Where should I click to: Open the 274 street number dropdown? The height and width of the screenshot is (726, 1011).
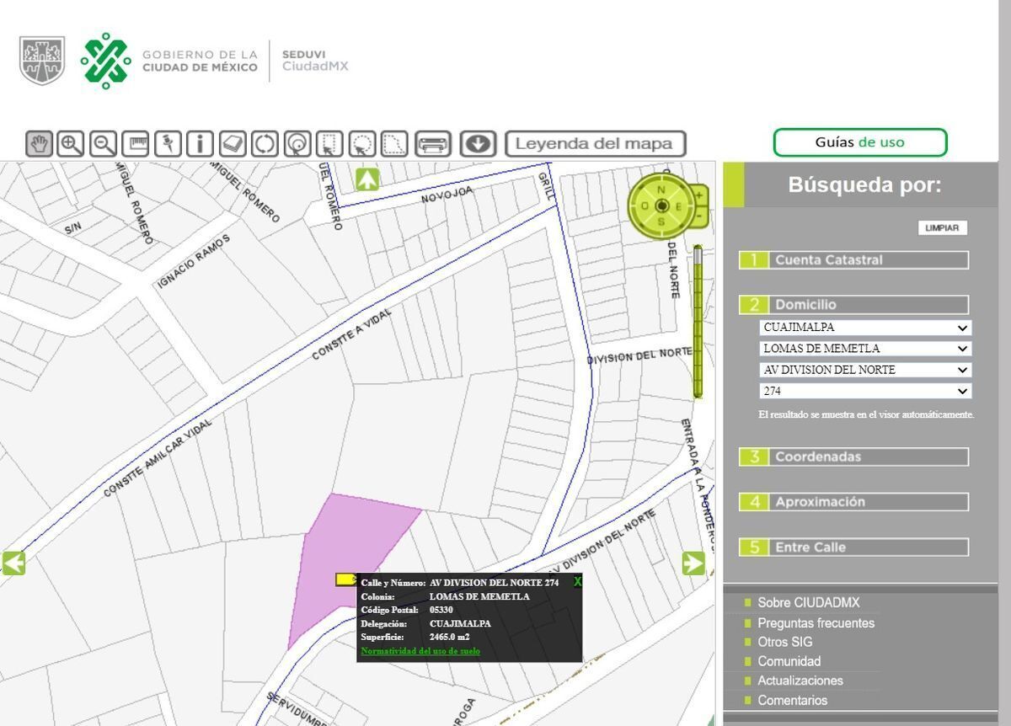coord(865,391)
